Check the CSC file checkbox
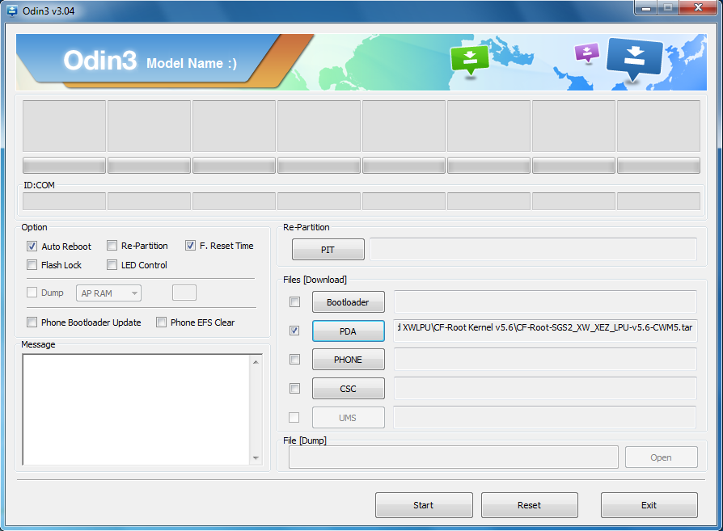The height and width of the screenshot is (531, 723). [294, 389]
